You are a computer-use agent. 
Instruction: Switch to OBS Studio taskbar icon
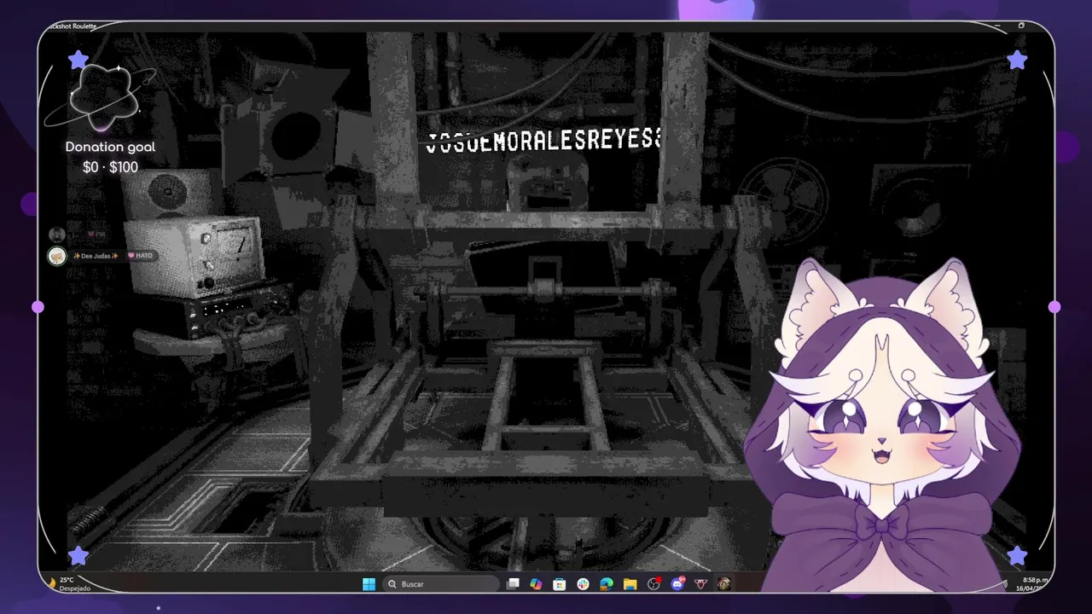pos(653,584)
